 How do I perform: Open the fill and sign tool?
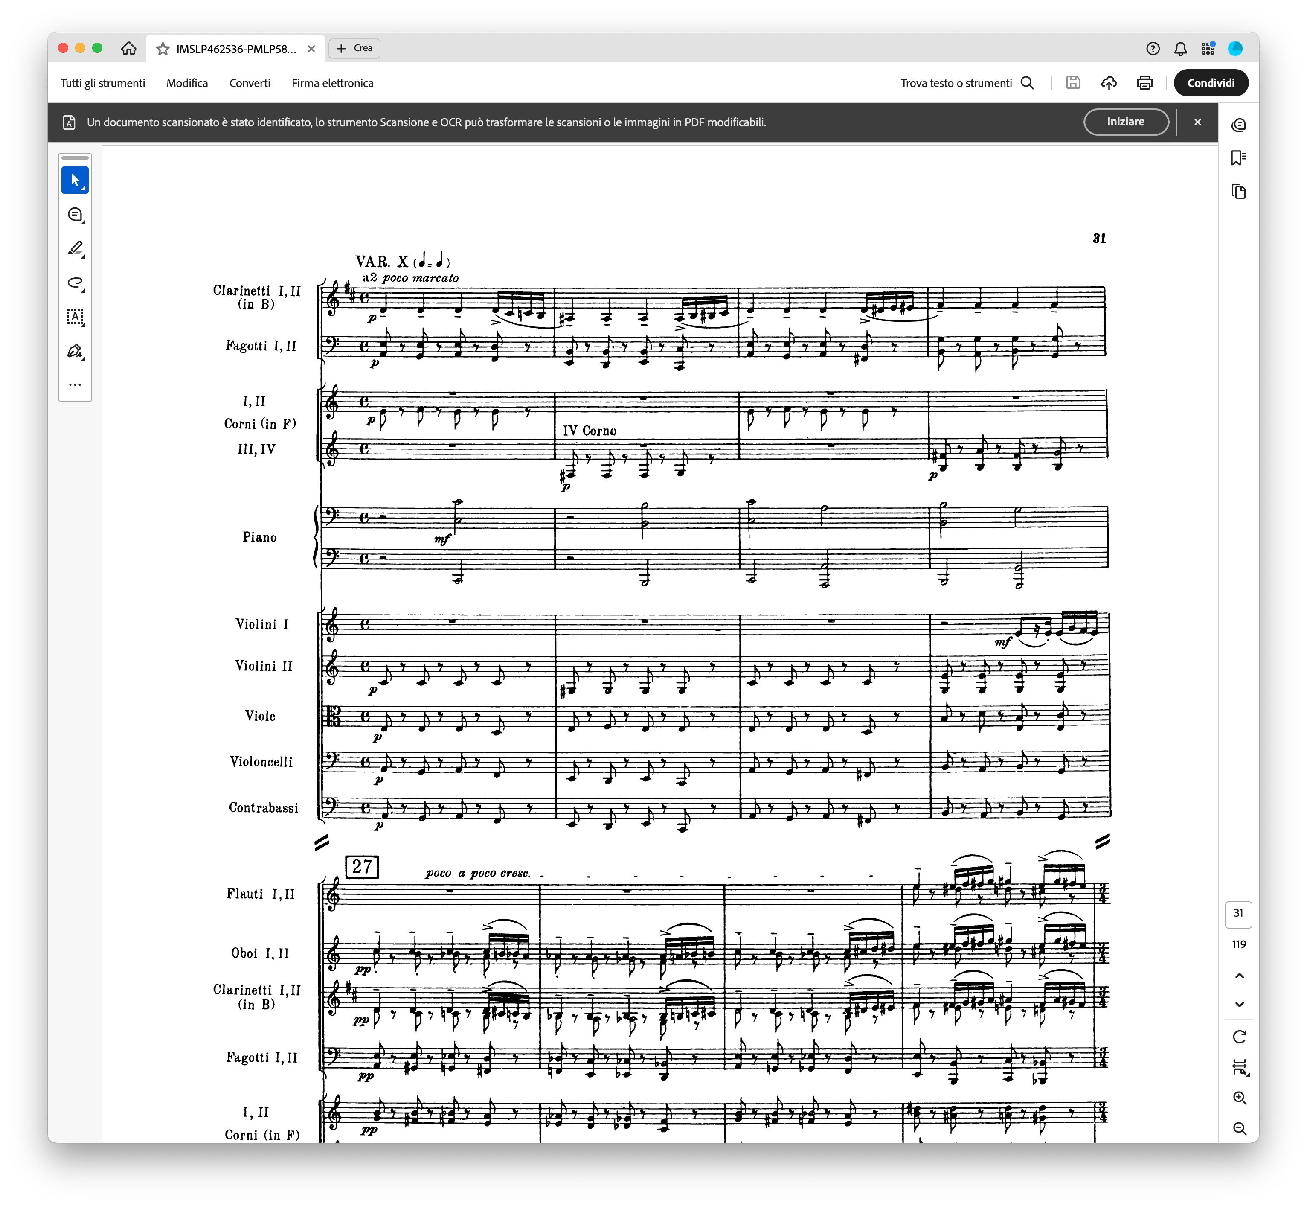(x=75, y=351)
